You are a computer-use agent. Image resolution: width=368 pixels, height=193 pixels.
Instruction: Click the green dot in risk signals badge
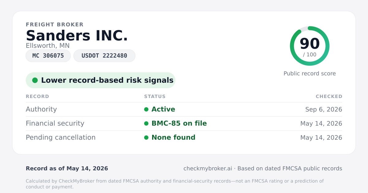tap(35, 80)
